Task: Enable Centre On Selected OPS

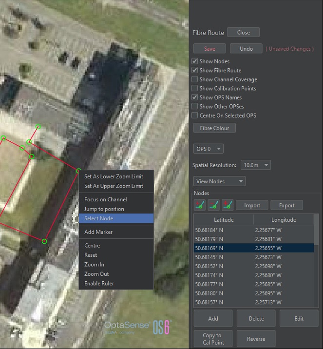Action: (x=195, y=116)
